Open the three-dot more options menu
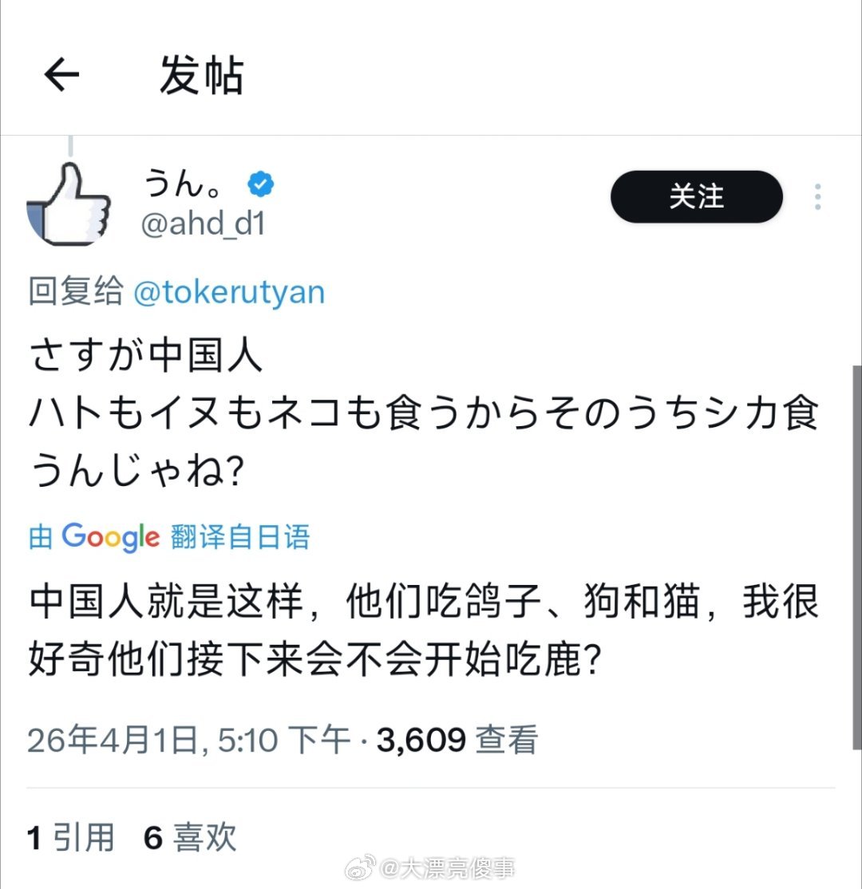This screenshot has height=889, width=862. [x=817, y=197]
